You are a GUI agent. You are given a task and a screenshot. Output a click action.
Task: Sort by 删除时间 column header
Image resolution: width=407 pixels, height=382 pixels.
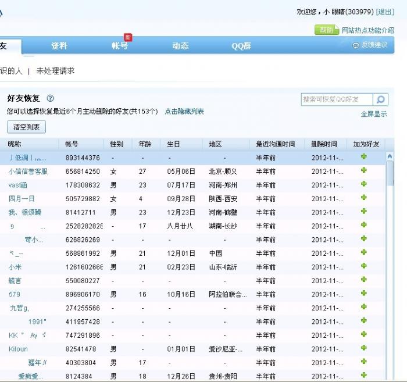point(324,144)
